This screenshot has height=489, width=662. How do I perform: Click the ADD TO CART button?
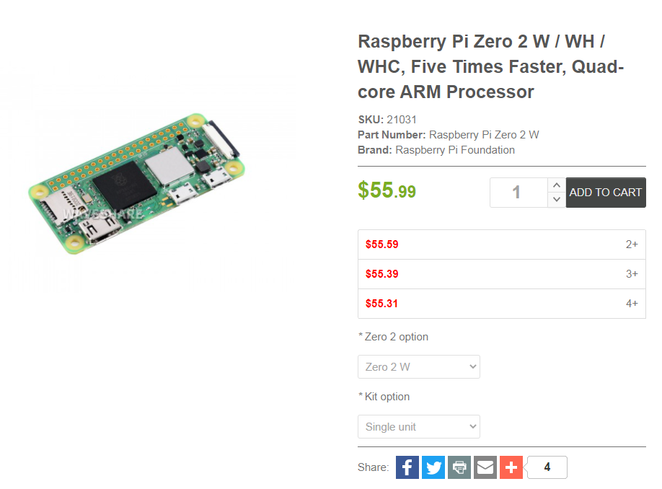(606, 193)
